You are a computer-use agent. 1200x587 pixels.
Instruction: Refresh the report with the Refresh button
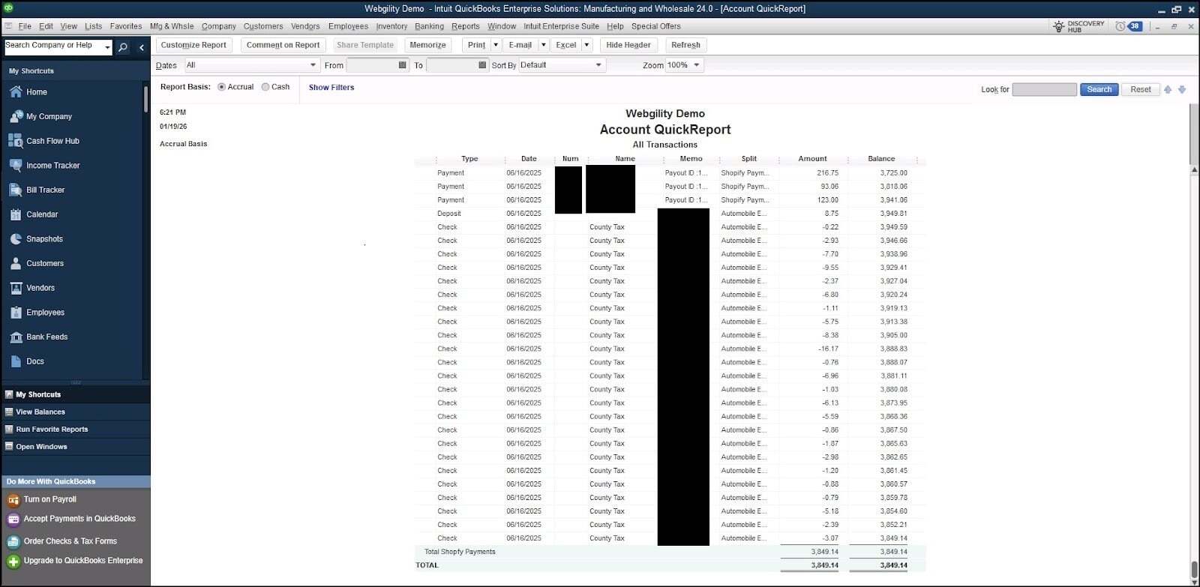[x=685, y=45]
